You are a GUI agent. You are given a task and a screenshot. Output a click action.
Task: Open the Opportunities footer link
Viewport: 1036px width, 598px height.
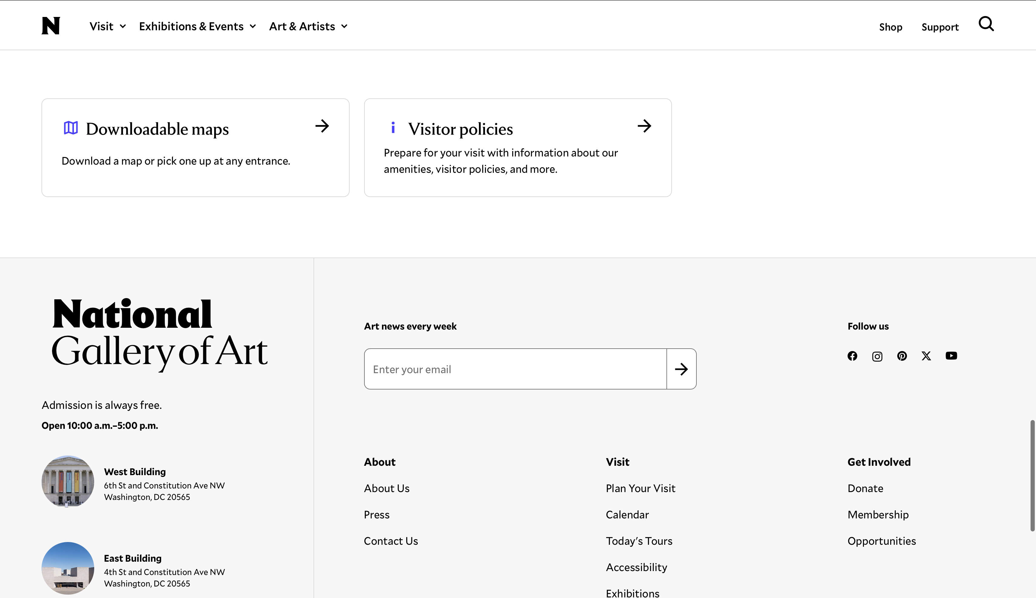882,541
